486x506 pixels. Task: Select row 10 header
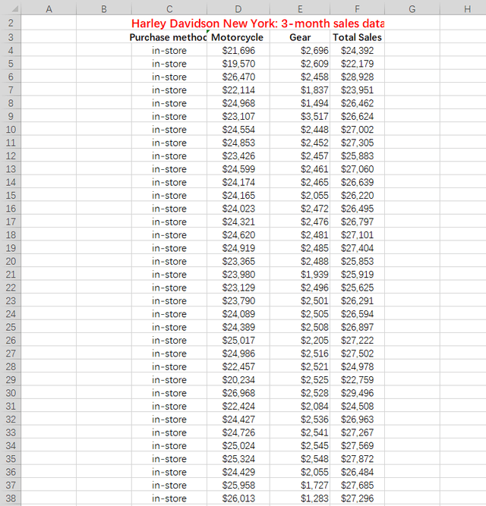point(11,130)
